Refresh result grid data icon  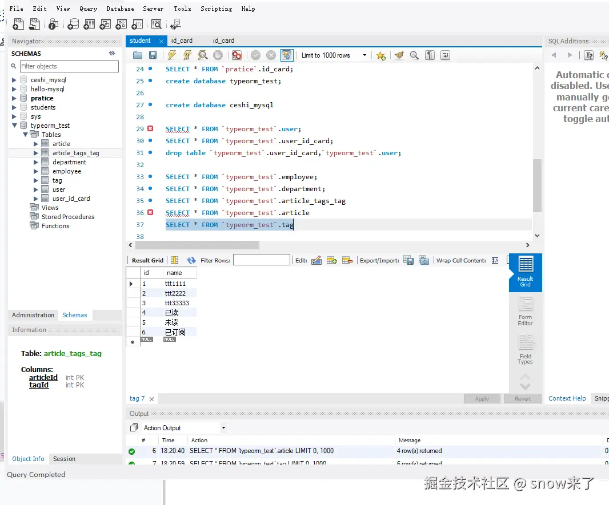tap(191, 260)
